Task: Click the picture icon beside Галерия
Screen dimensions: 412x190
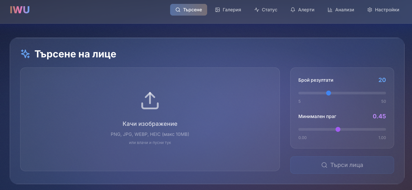Action: 218,10
